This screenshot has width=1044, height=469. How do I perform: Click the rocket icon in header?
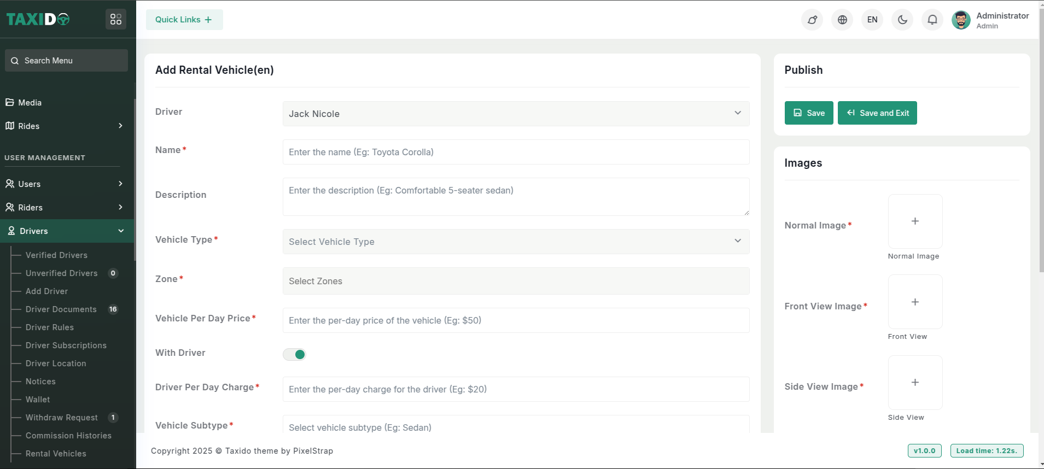tap(812, 20)
